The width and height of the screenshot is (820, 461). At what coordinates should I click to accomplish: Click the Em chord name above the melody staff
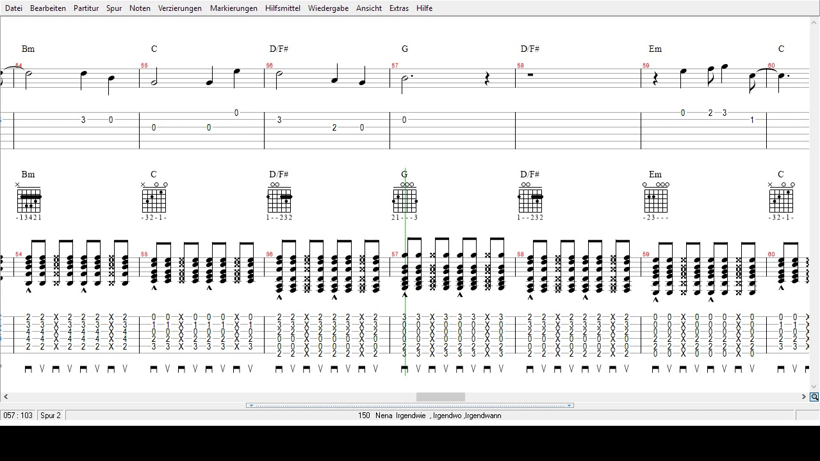(x=655, y=49)
